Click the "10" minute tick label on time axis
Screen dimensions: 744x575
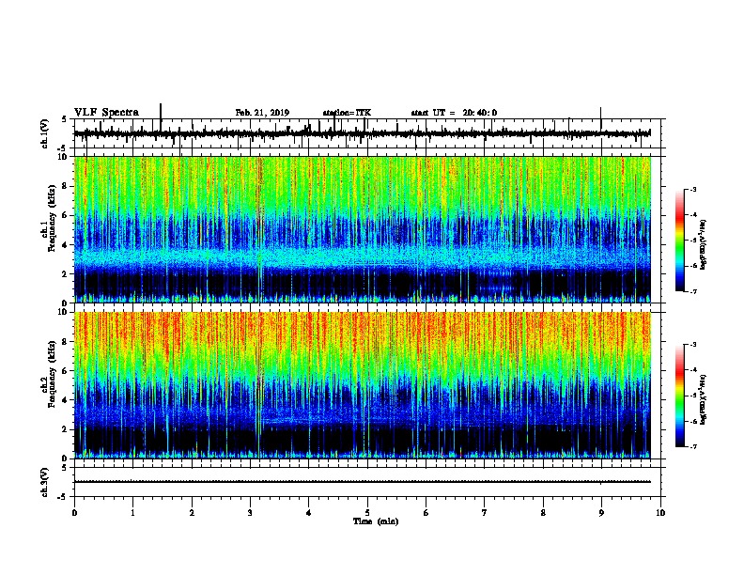660,513
